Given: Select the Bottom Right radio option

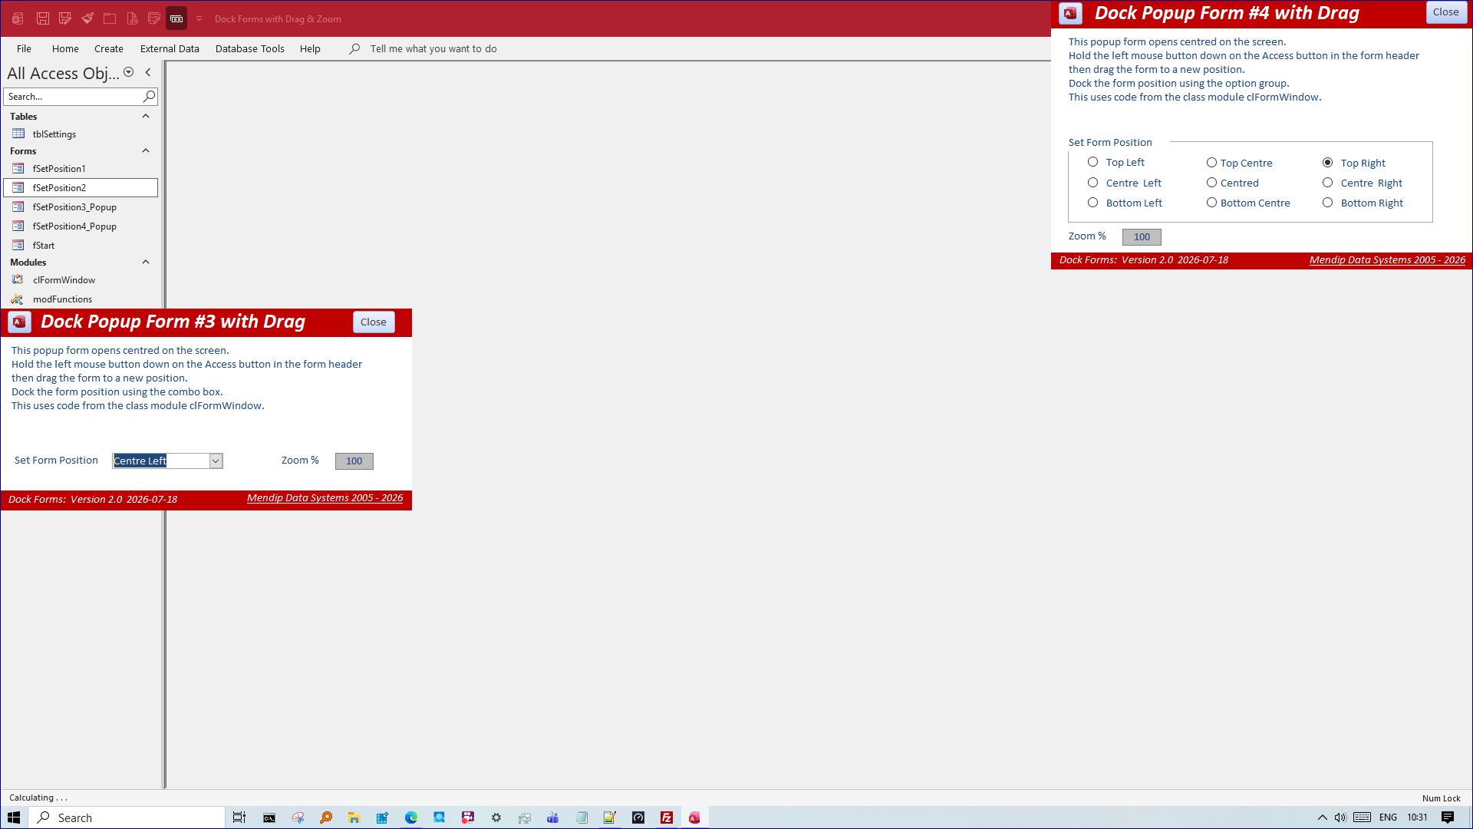Looking at the screenshot, I should point(1327,203).
